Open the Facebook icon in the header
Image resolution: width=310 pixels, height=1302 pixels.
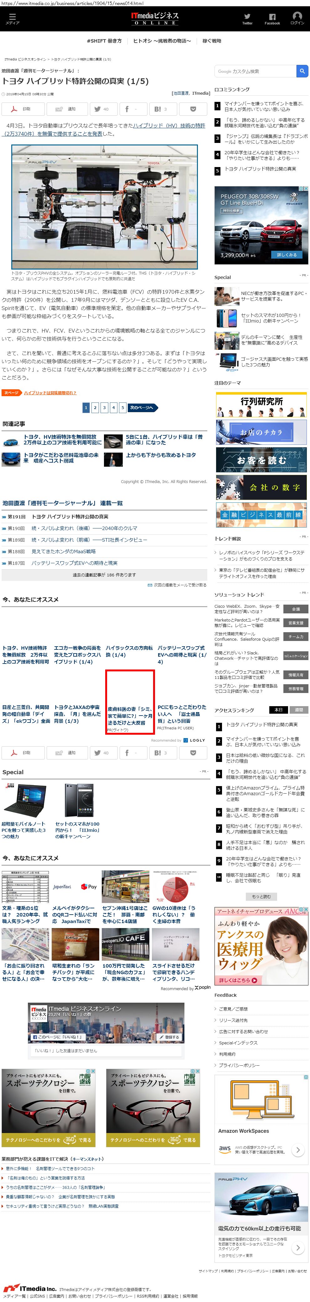point(272,19)
